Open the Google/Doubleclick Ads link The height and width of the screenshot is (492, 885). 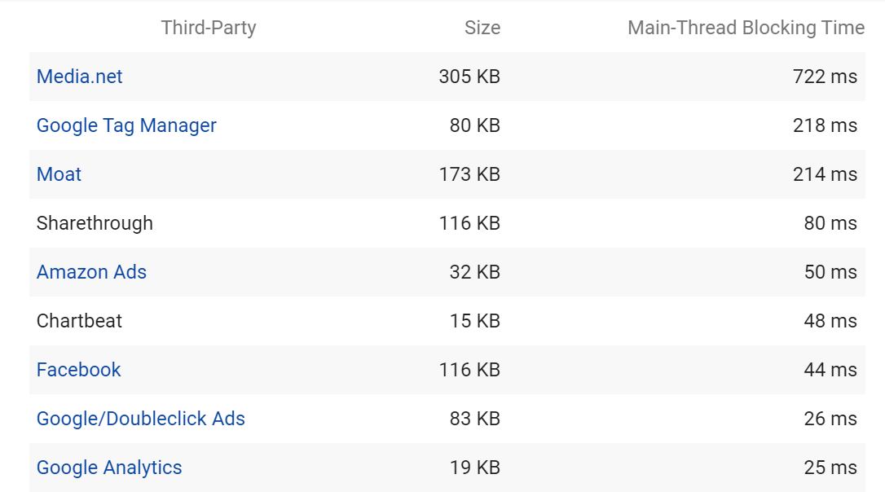(141, 419)
